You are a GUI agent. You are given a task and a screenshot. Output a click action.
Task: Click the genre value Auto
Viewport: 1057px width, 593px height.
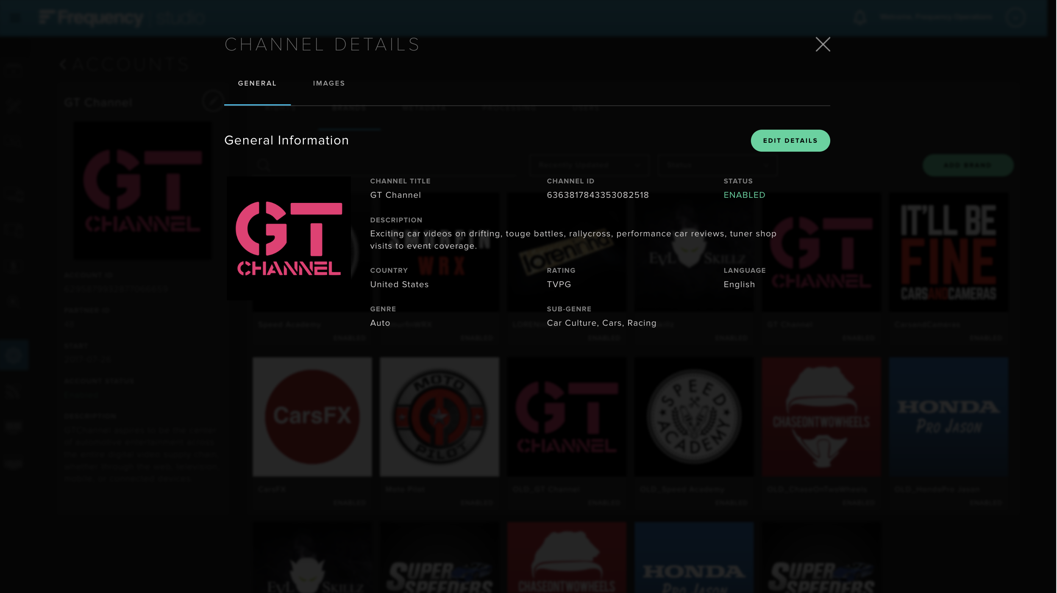tap(380, 323)
